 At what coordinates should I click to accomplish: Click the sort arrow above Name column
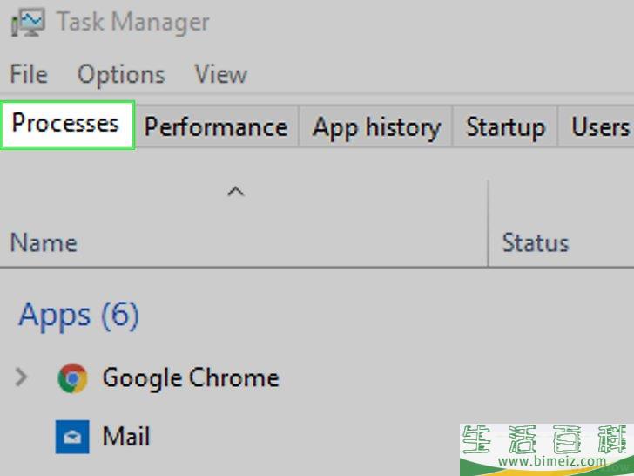click(x=236, y=191)
